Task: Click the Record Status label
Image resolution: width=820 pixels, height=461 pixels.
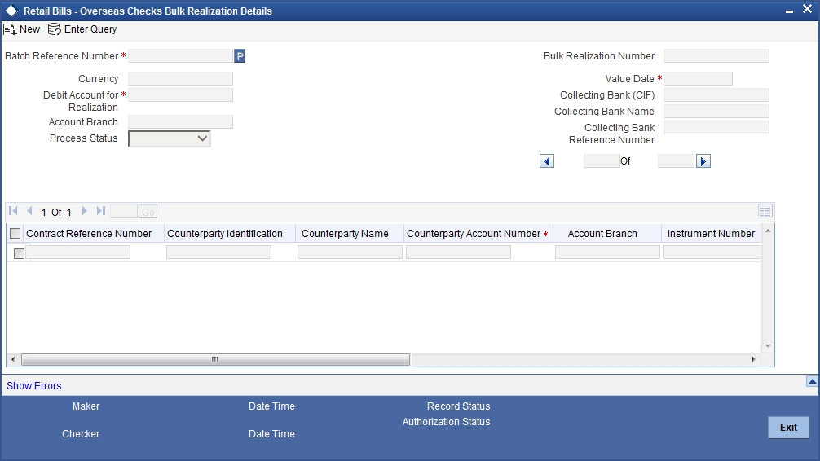Action: [x=459, y=406]
